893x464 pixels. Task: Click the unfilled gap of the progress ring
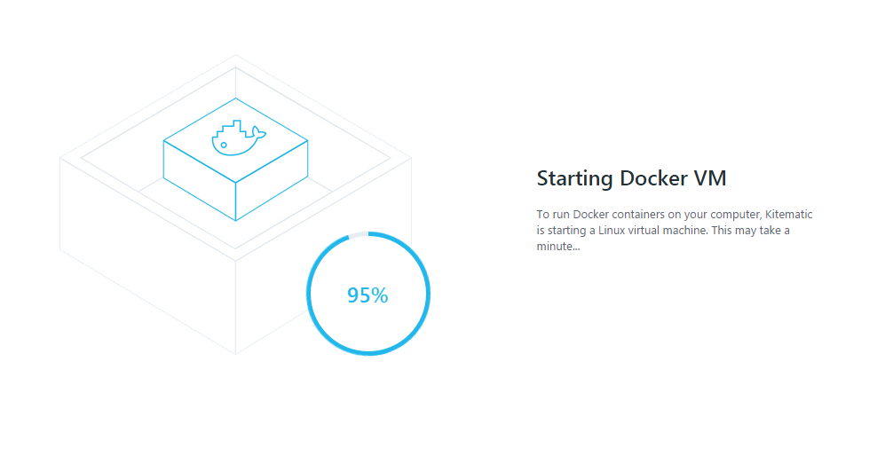359,234
